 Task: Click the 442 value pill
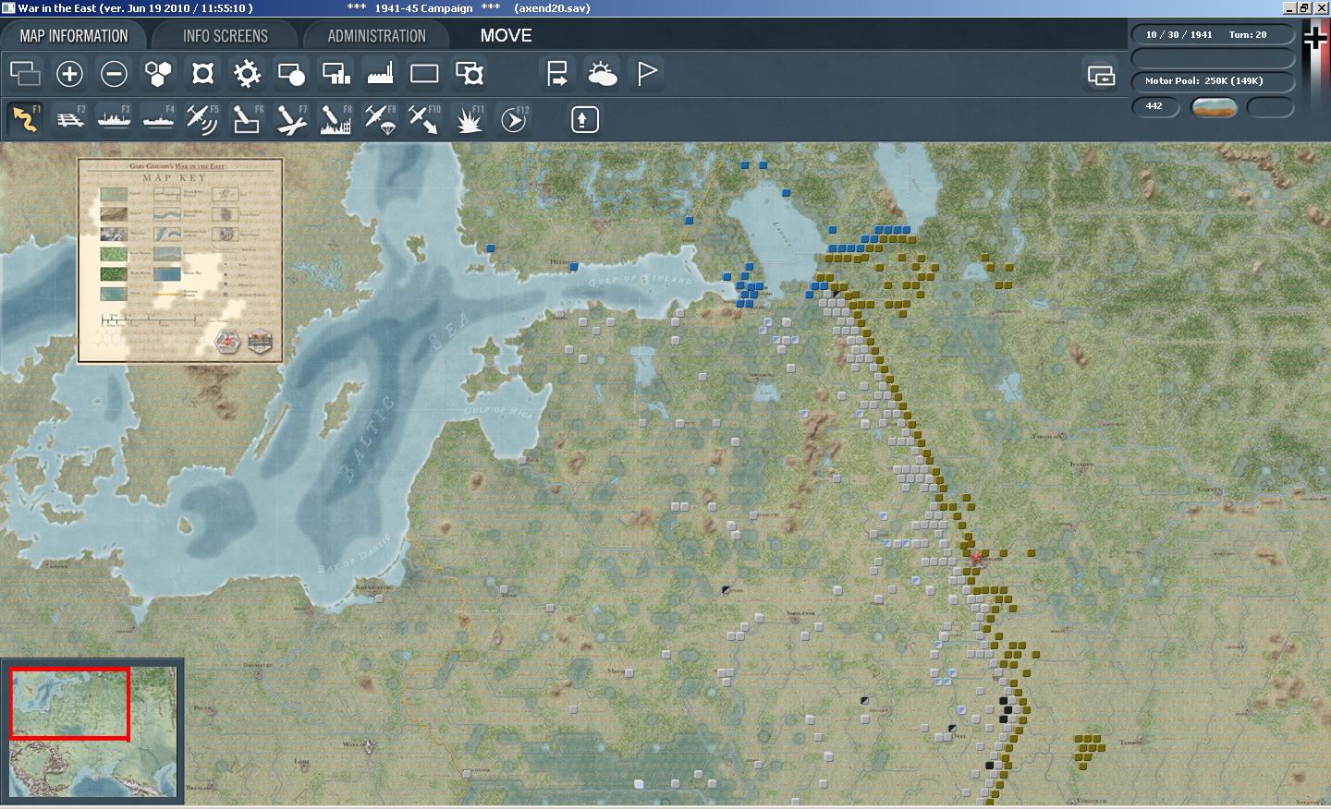1155,106
